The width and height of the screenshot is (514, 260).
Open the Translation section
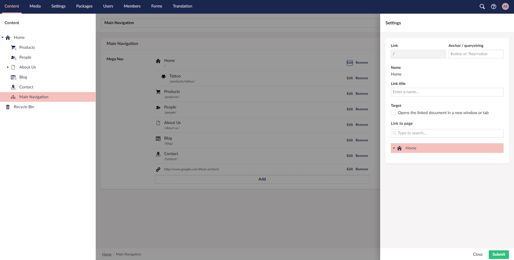[182, 6]
